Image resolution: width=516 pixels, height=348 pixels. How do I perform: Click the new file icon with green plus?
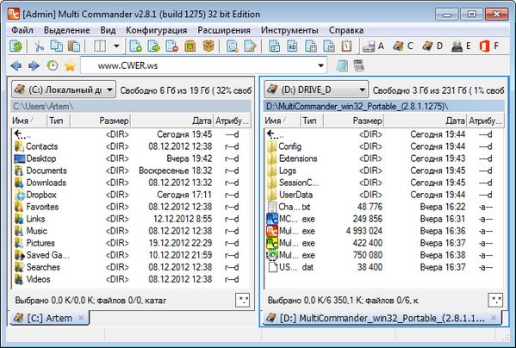click(135, 46)
